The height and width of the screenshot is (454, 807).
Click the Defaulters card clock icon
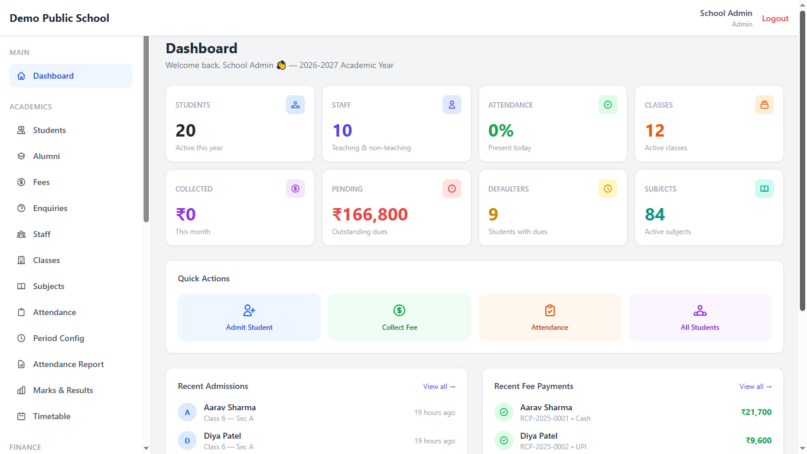point(608,189)
